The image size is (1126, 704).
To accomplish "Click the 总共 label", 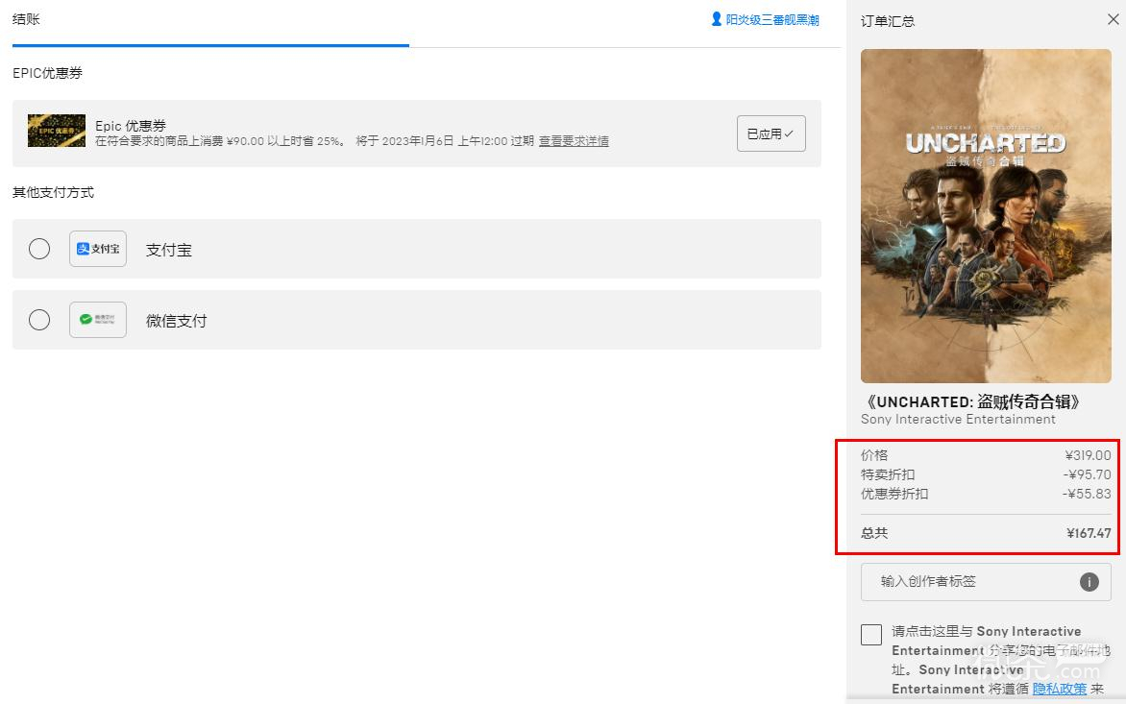I will pos(874,533).
